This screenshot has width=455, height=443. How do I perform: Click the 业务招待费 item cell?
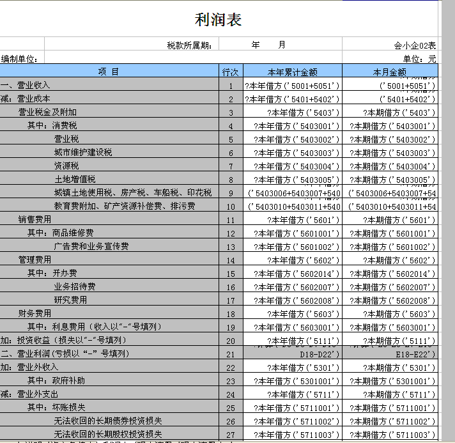75,286
